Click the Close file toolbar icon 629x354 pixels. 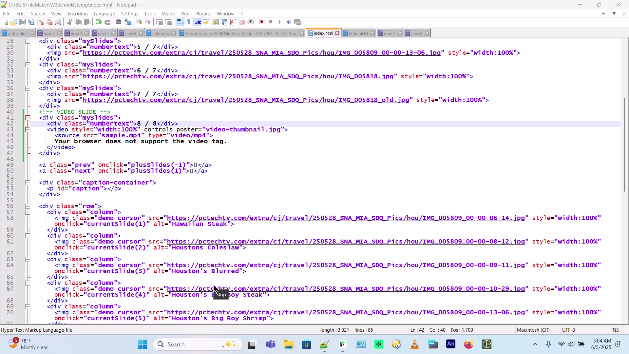click(40, 22)
